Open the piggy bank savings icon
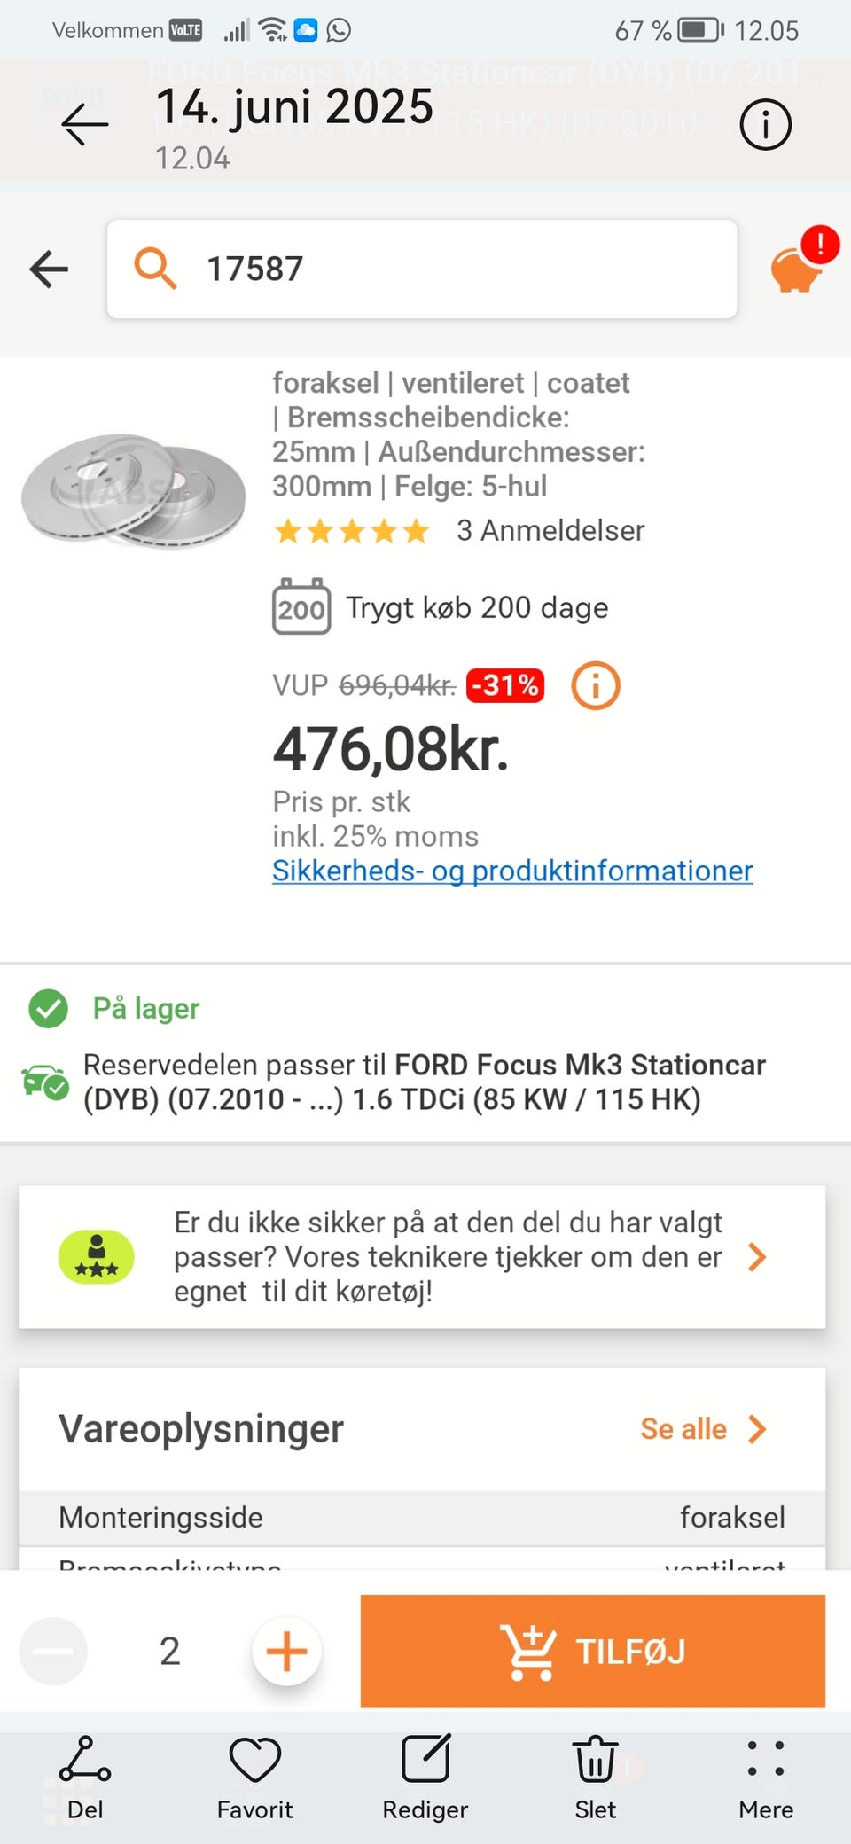The width and height of the screenshot is (851, 1844). click(x=797, y=268)
